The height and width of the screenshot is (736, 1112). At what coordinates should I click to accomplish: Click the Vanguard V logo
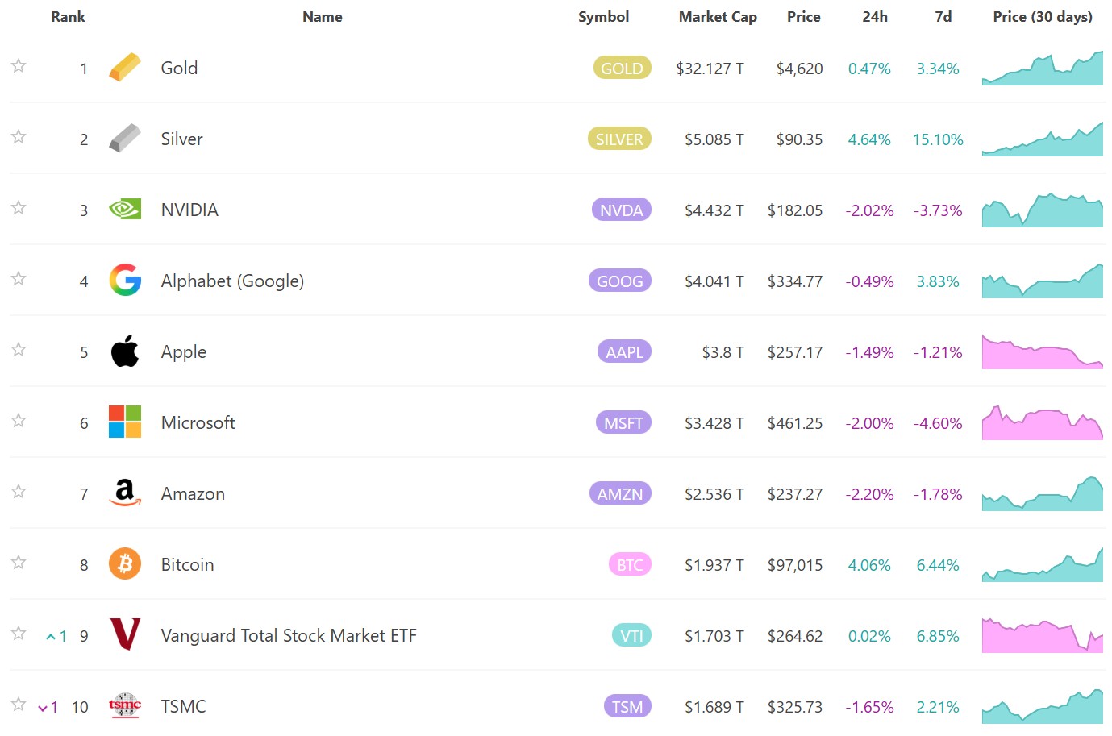125,634
